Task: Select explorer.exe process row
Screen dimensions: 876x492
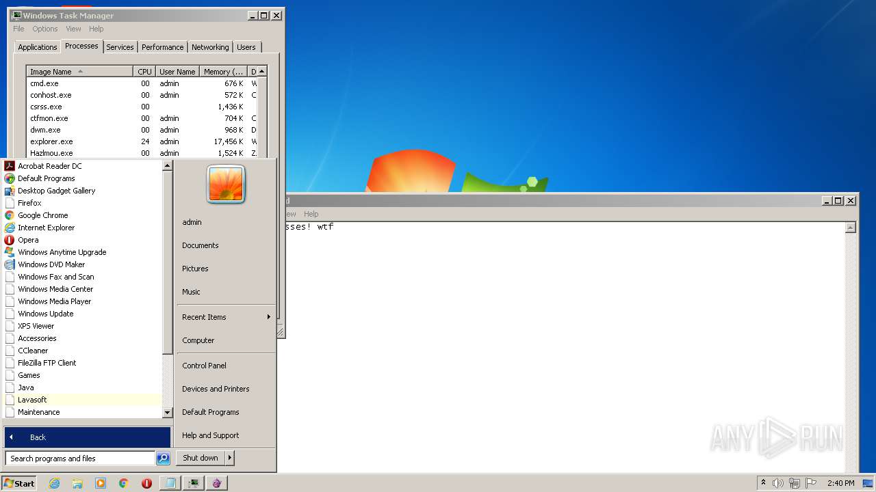Action: click(x=142, y=141)
